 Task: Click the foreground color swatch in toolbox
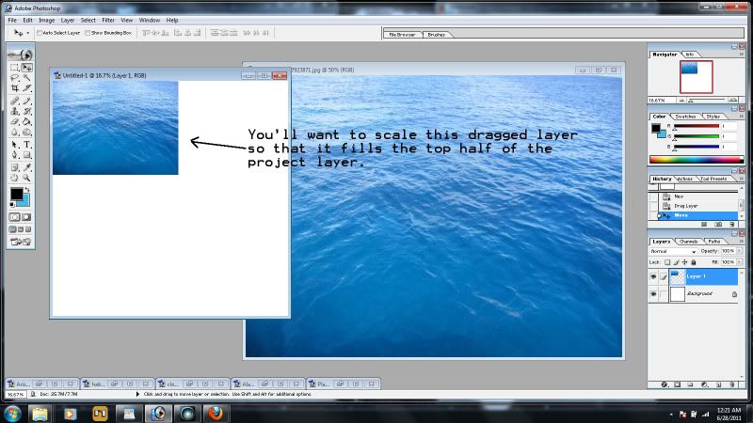16,194
